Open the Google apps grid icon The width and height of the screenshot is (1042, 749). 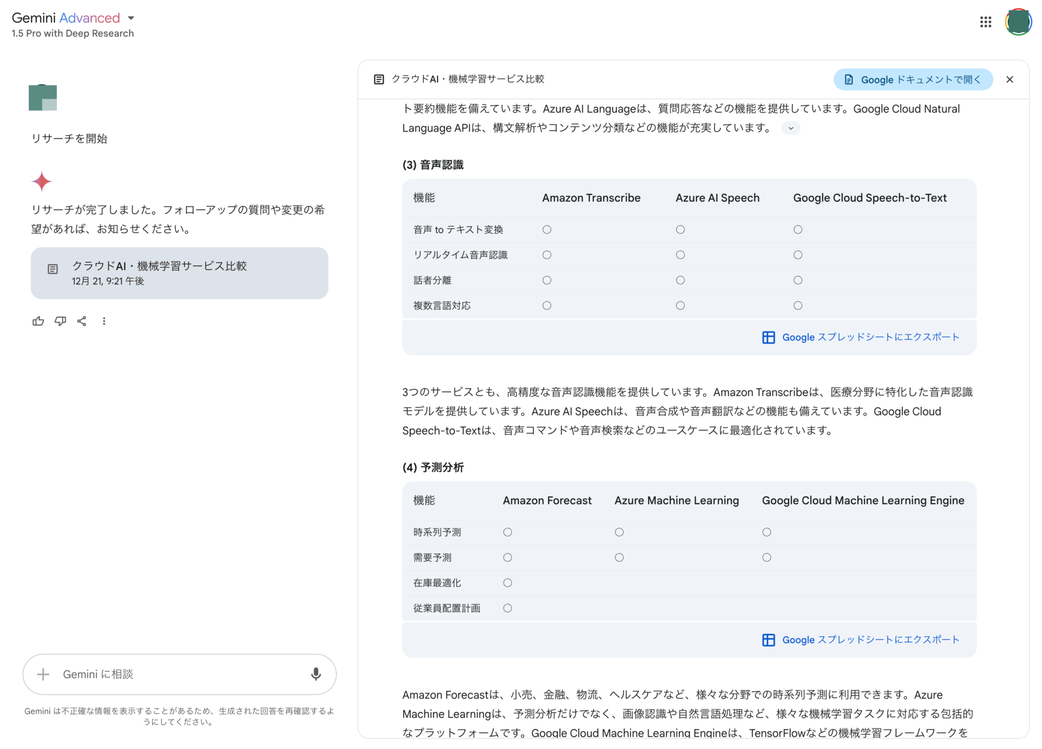986,22
